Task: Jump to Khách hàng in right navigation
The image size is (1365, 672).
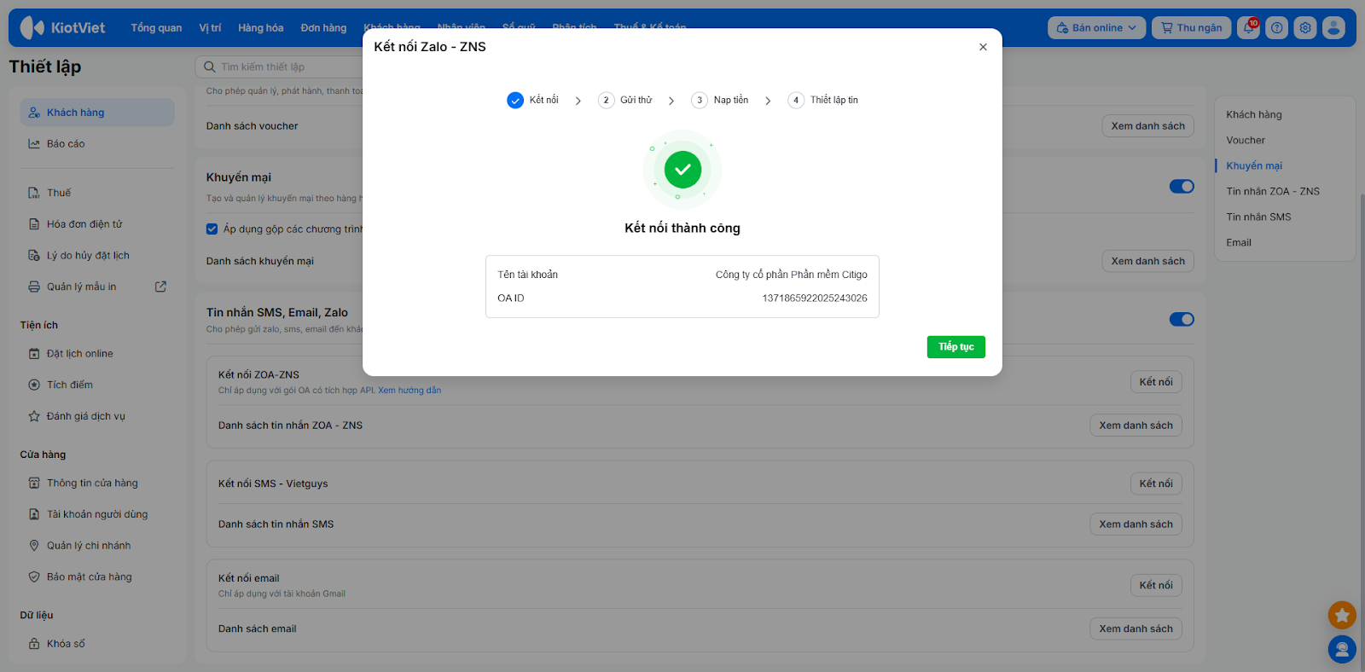Action: point(1254,115)
